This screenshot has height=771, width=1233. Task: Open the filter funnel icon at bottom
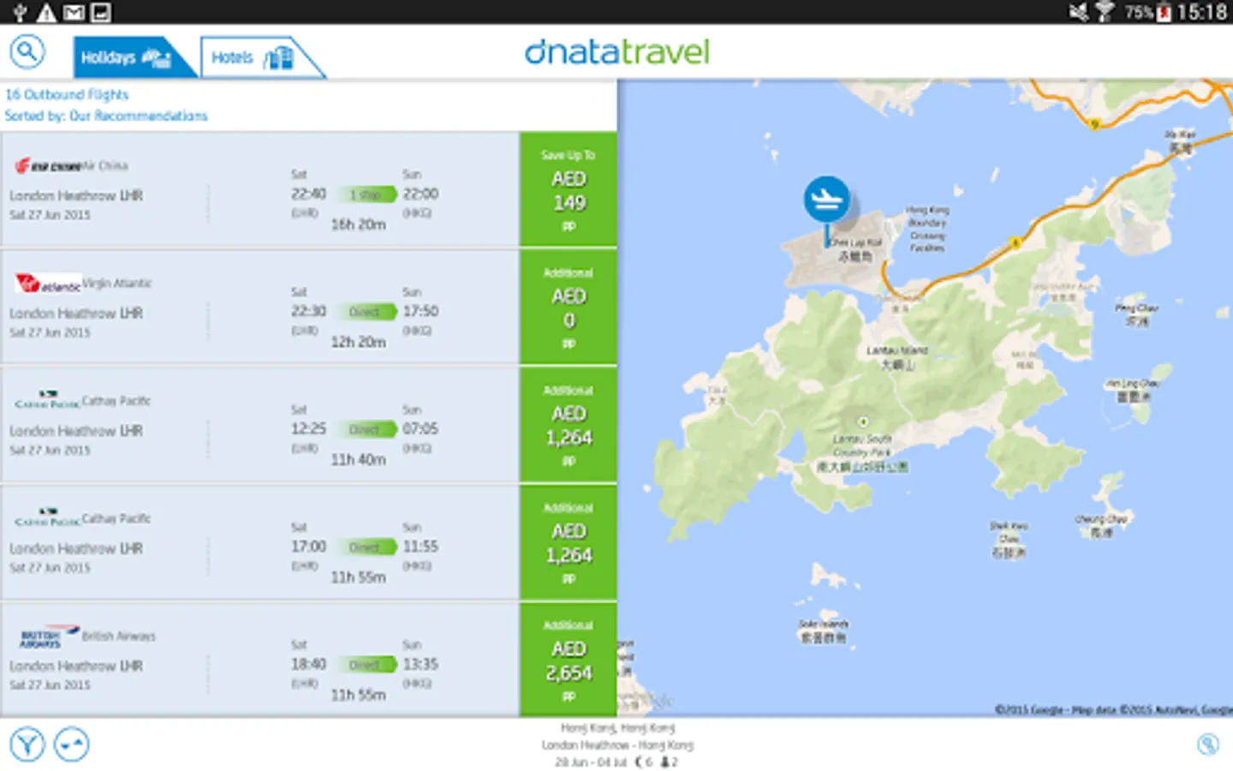tap(27, 744)
